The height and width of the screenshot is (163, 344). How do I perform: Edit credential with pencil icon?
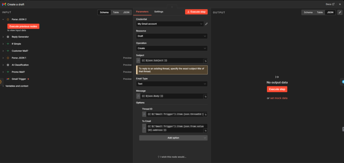coord(206,24)
